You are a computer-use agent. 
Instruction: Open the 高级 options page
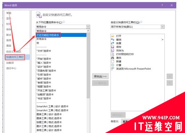[9, 46]
